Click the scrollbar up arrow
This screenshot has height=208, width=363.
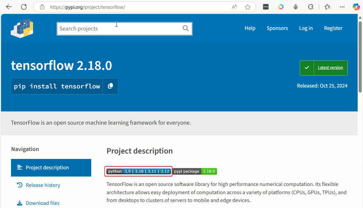coord(360,18)
